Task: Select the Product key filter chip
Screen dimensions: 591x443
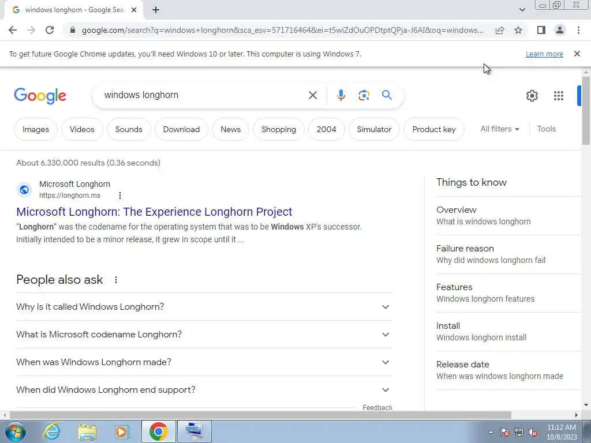Action: point(434,129)
